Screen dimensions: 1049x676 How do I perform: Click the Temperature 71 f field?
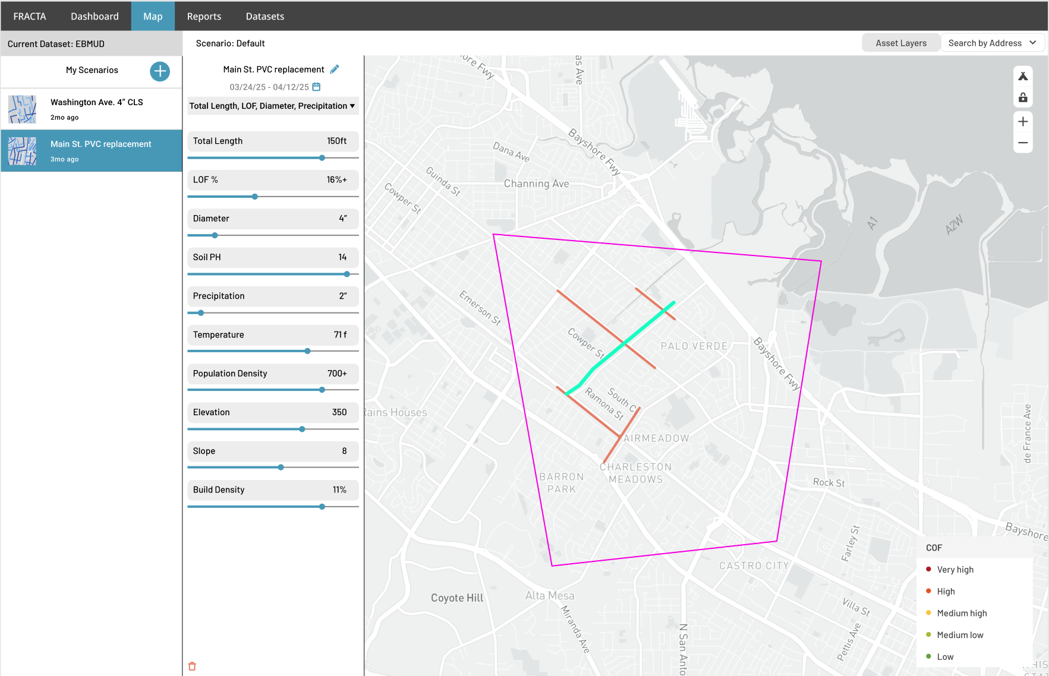click(273, 334)
